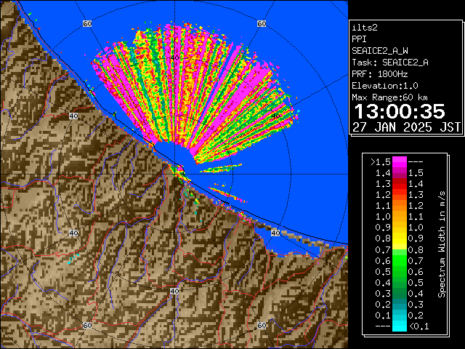Pick the bright green 0.6–0.7 legend band

point(399,260)
